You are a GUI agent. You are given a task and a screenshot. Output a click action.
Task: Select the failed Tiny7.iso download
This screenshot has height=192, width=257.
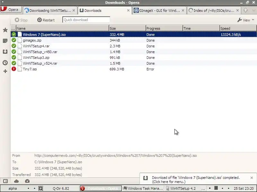pyautogui.click(x=134, y=69)
